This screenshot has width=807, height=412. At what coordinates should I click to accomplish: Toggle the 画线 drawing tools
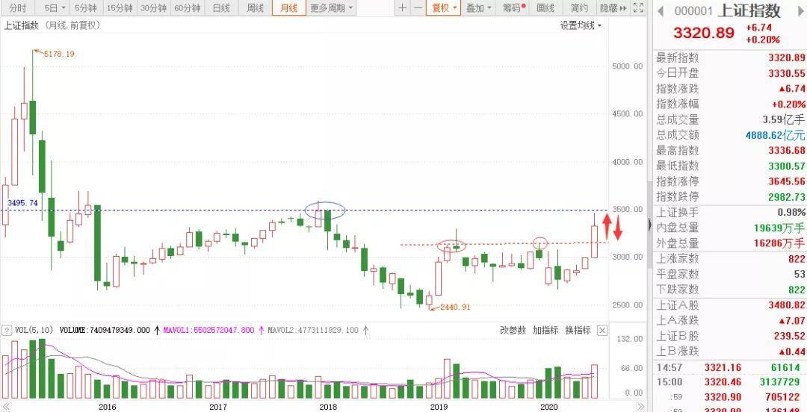point(545,8)
